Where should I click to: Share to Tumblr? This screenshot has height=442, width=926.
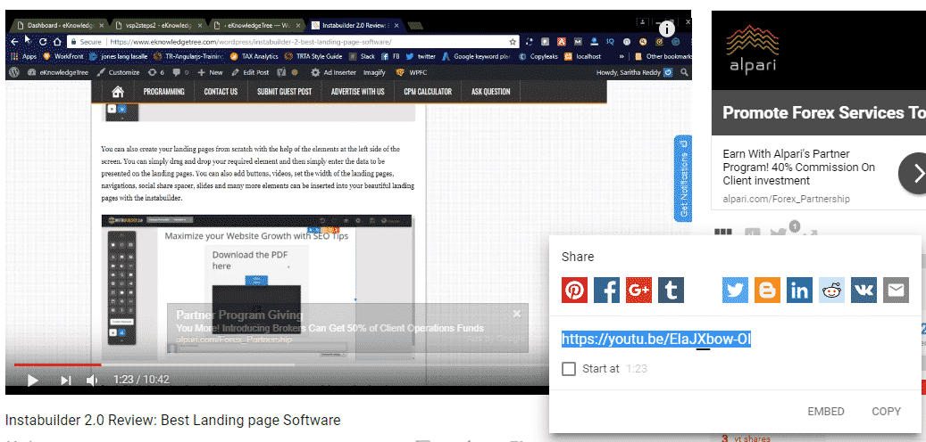671,290
